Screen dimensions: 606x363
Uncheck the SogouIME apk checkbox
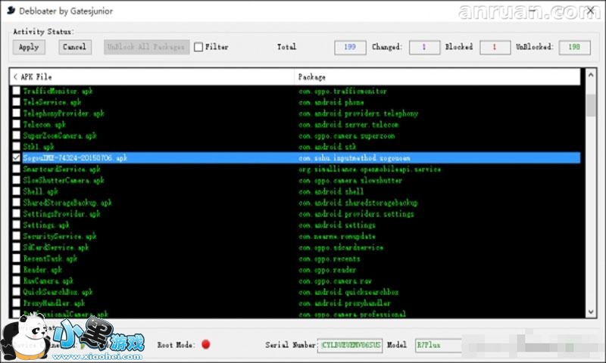point(17,158)
